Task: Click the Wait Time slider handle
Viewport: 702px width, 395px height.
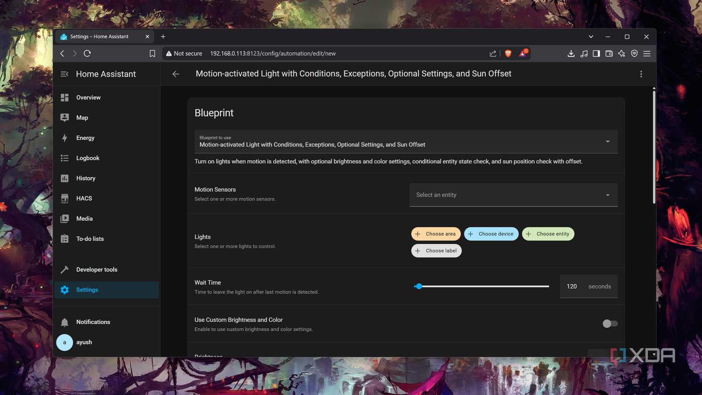Action: (x=419, y=286)
